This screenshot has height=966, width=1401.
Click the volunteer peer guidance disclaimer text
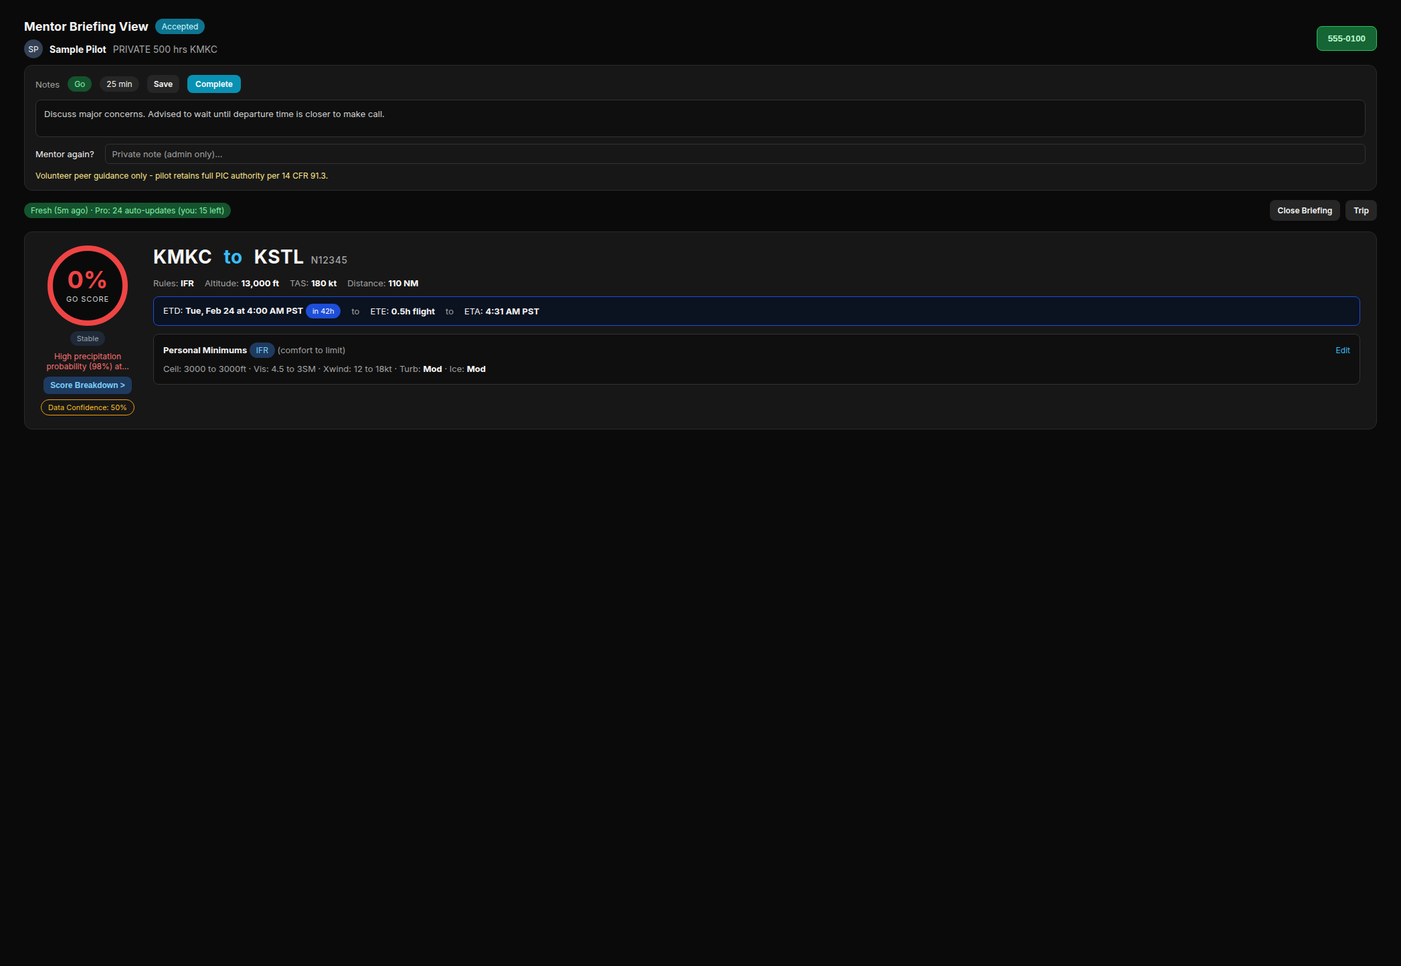click(x=181, y=176)
